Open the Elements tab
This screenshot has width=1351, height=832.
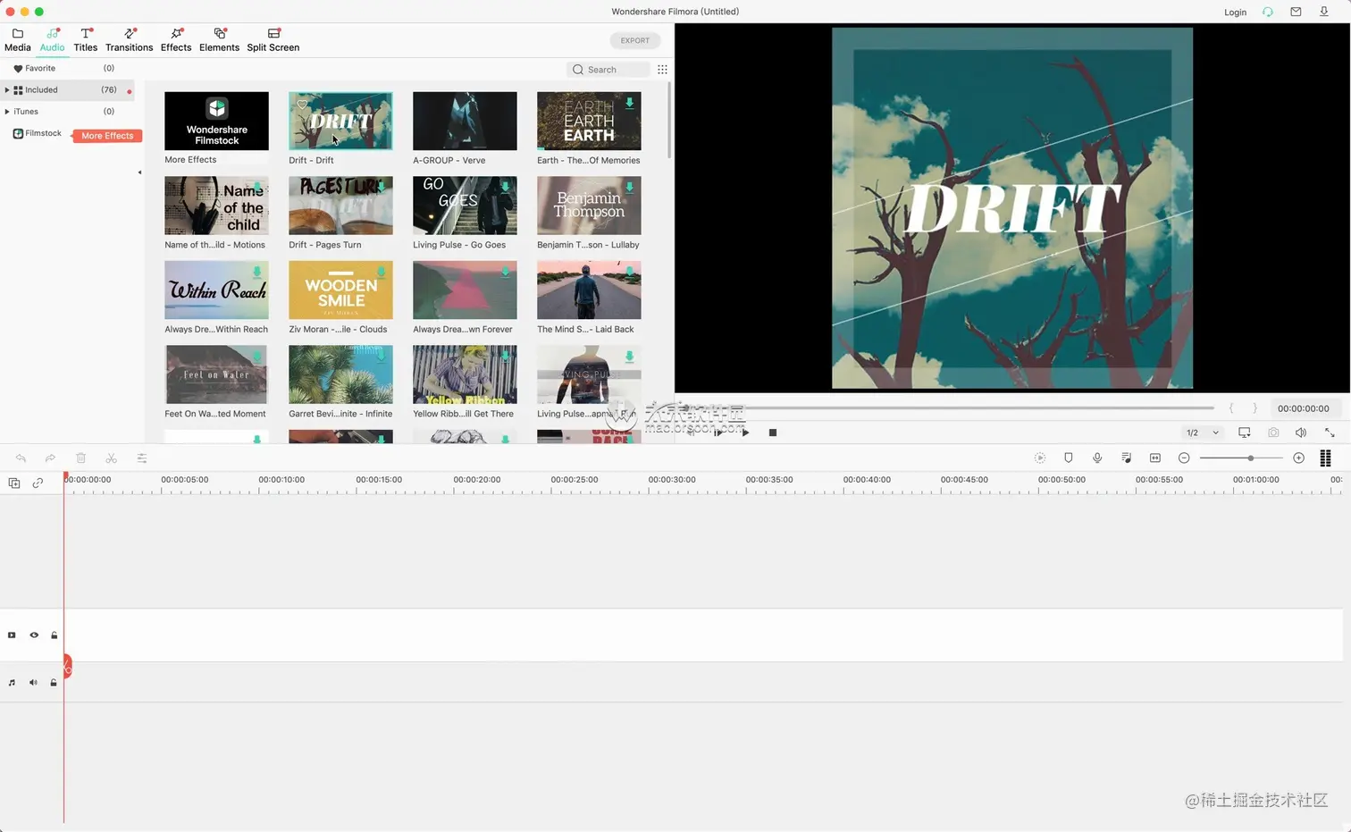click(219, 39)
